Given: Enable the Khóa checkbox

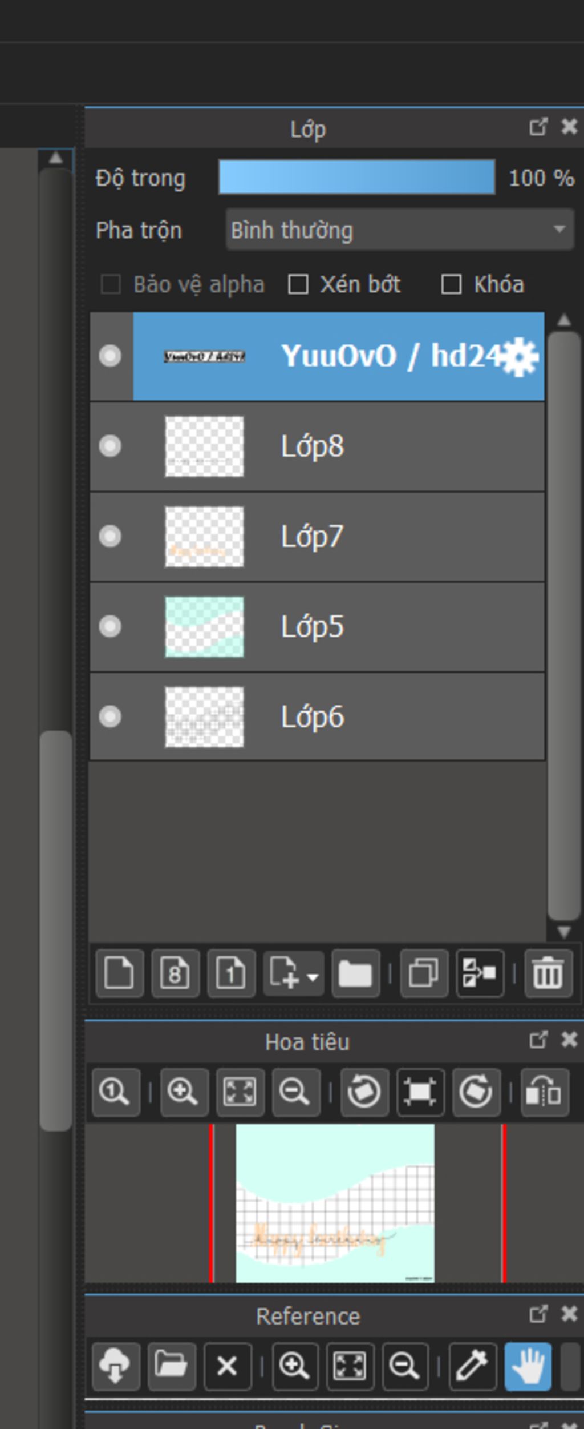Looking at the screenshot, I should click(451, 284).
